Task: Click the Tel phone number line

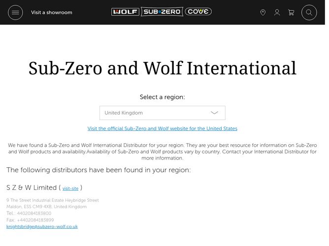Action: coord(29,214)
